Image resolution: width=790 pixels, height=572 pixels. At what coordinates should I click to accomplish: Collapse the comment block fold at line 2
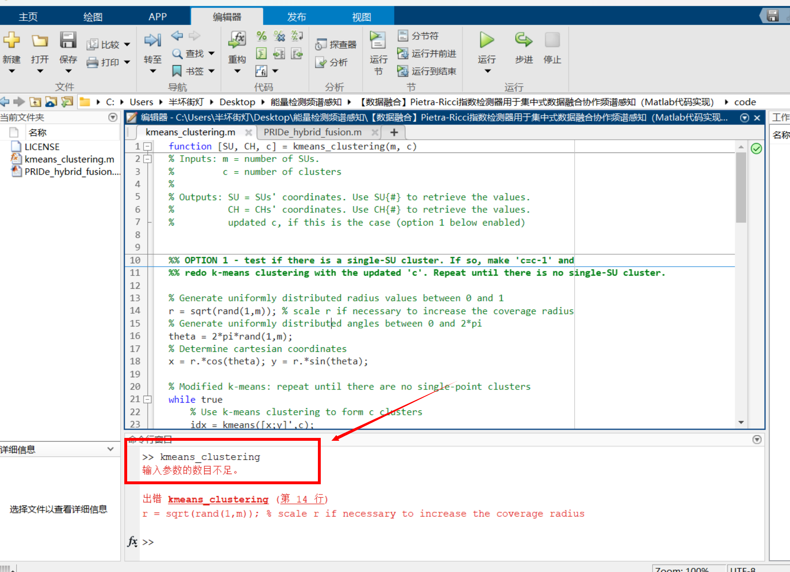tap(148, 159)
